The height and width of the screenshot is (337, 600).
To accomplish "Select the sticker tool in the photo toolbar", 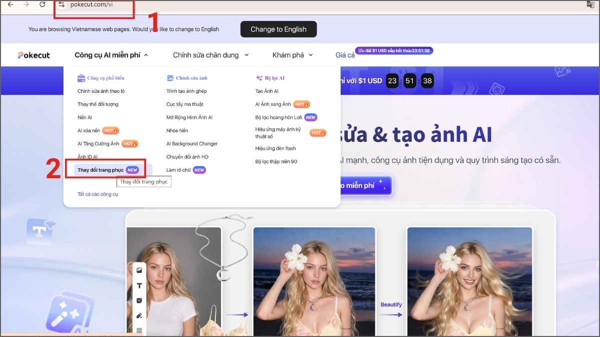I will click(x=139, y=301).
